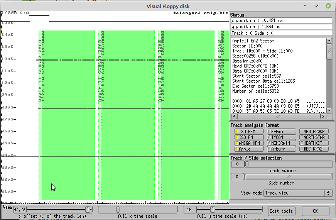Click the sector info horizontal scrollbar thumb

click(279, 116)
